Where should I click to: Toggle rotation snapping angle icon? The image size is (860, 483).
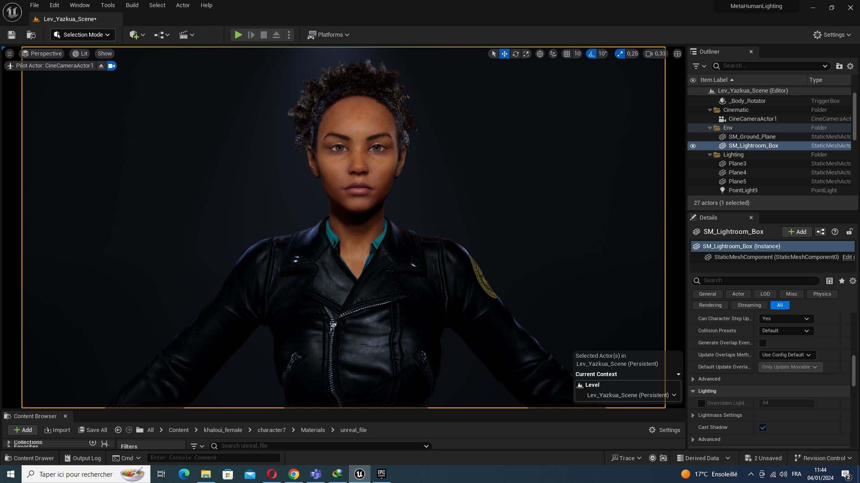591,54
